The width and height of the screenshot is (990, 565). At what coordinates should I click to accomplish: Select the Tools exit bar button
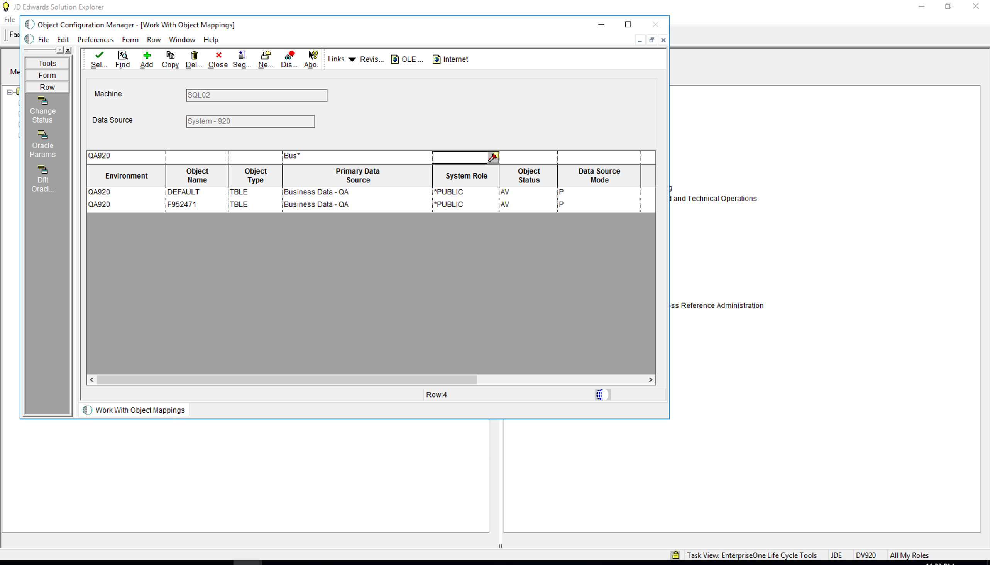[x=47, y=63]
